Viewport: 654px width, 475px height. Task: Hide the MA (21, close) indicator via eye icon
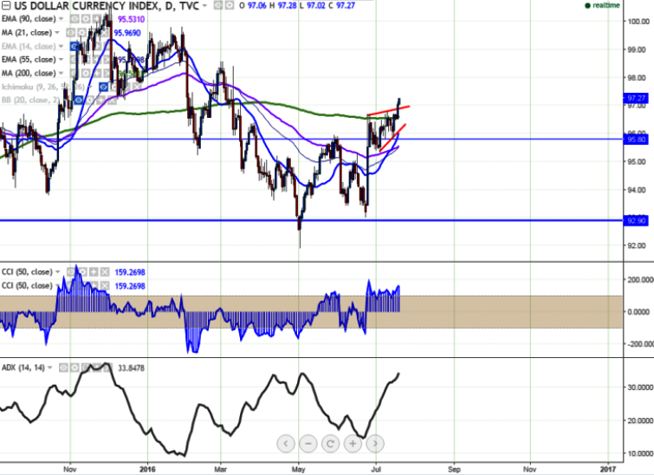click(70, 33)
